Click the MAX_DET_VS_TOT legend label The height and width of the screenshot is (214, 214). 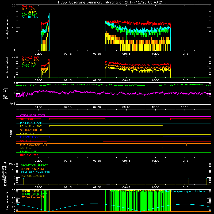(33, 197)
